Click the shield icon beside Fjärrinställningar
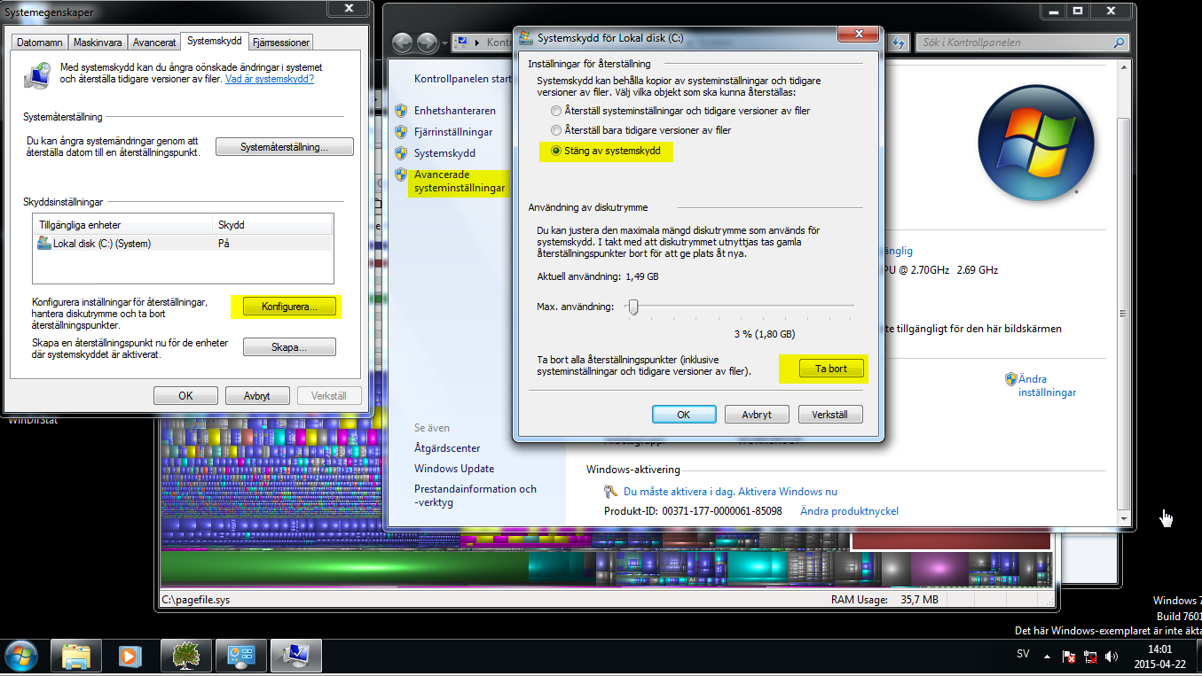Image resolution: width=1202 pixels, height=676 pixels. (401, 132)
